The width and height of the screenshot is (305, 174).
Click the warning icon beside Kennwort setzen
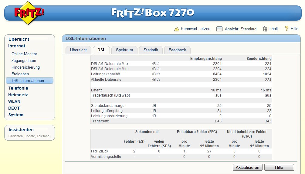pos(177,29)
